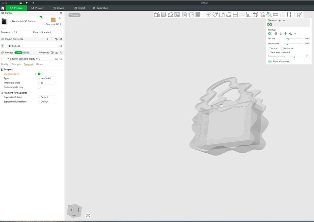Select the Rotate tool in toolbar

tap(215, 14)
